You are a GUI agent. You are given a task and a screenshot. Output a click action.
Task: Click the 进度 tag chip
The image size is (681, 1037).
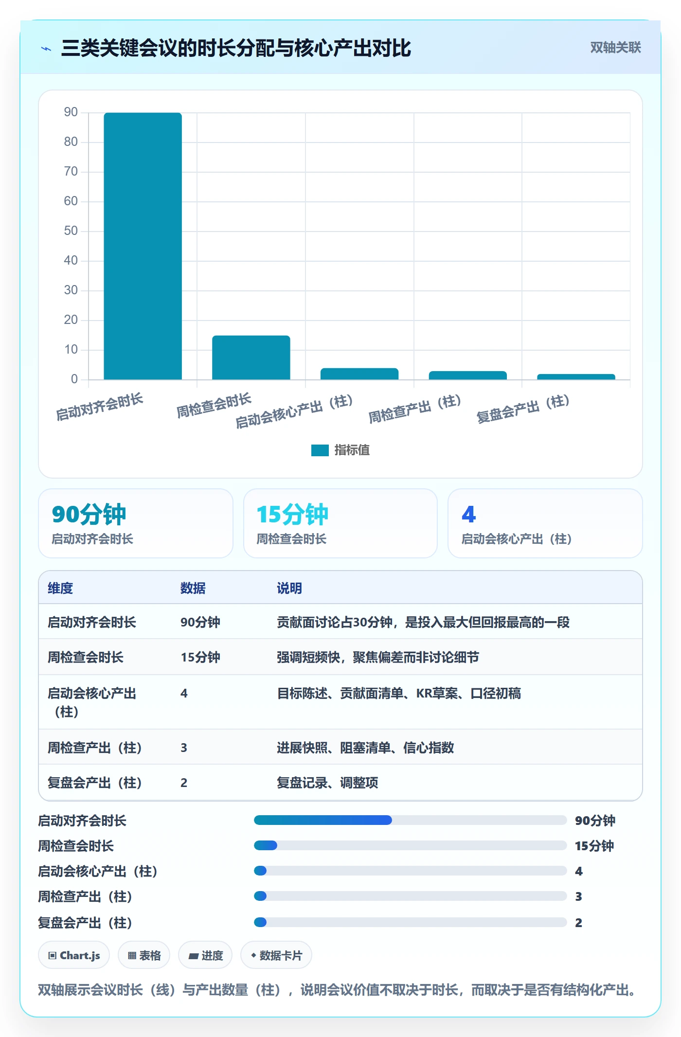[205, 955]
